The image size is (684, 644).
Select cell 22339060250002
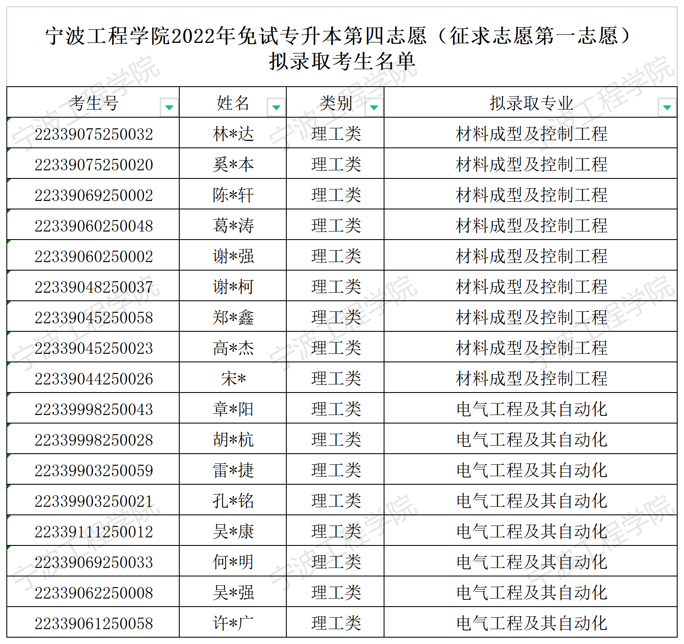pos(93,255)
